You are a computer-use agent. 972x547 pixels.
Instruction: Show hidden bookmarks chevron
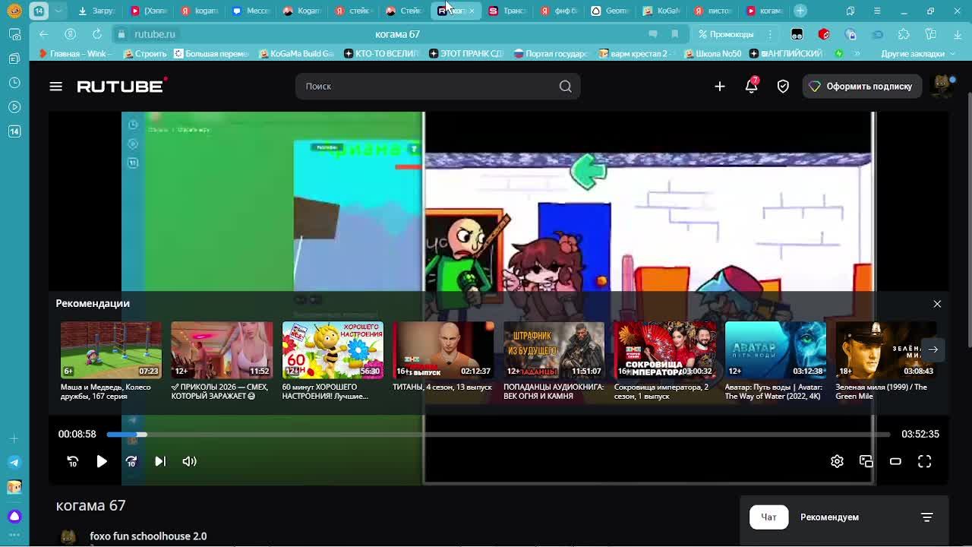tap(857, 54)
